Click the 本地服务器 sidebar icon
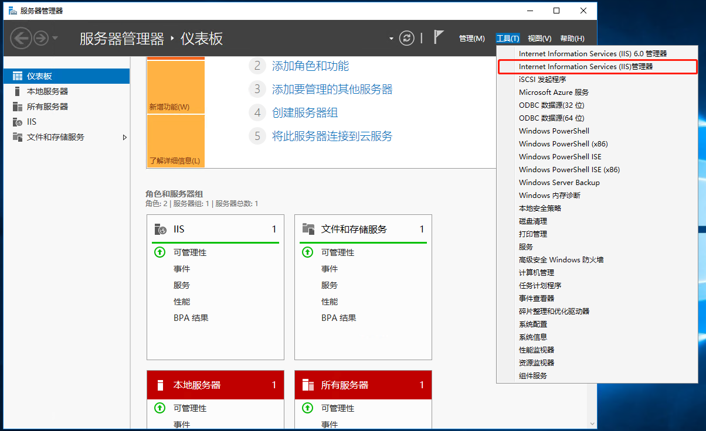Image resolution: width=706 pixels, height=431 pixels. tap(17, 91)
